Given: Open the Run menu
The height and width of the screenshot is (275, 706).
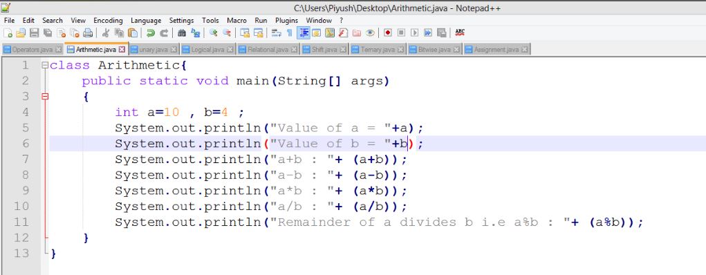Looking at the screenshot, I should pyautogui.click(x=261, y=20).
